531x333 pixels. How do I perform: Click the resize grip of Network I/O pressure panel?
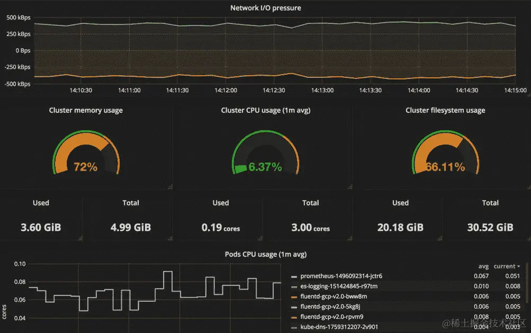(529, 95)
